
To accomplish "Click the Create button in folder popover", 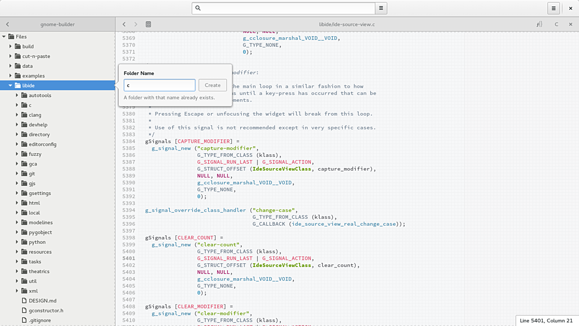I will click(x=212, y=85).
